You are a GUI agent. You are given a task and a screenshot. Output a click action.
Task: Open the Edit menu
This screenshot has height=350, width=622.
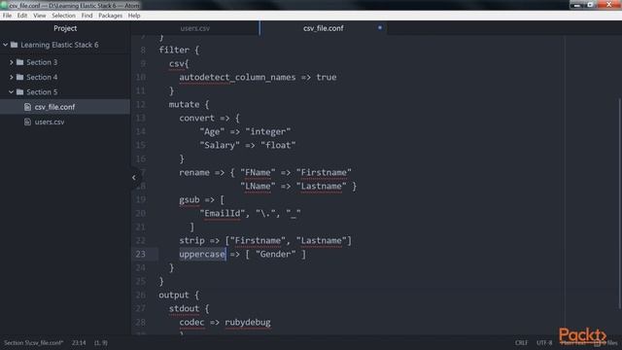tap(22, 16)
